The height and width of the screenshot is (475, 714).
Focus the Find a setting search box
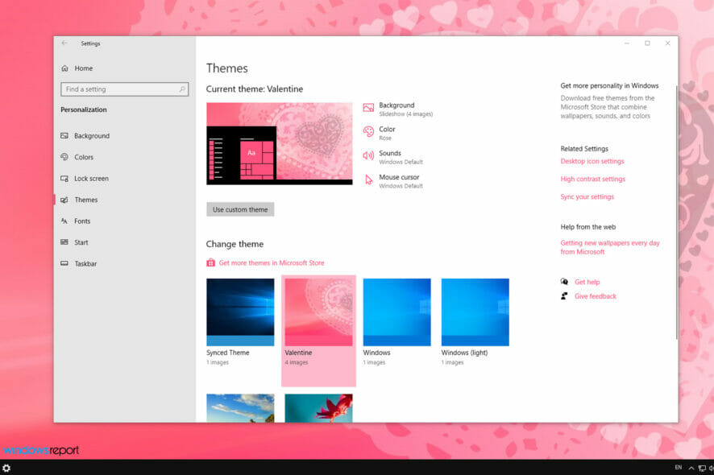tap(124, 89)
